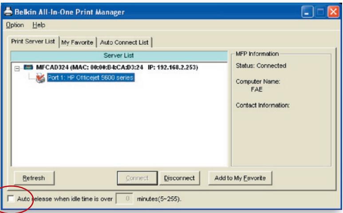Image resolution: width=343 pixels, height=213 pixels.
Task: Click the idle minutes input field
Action: point(124,198)
